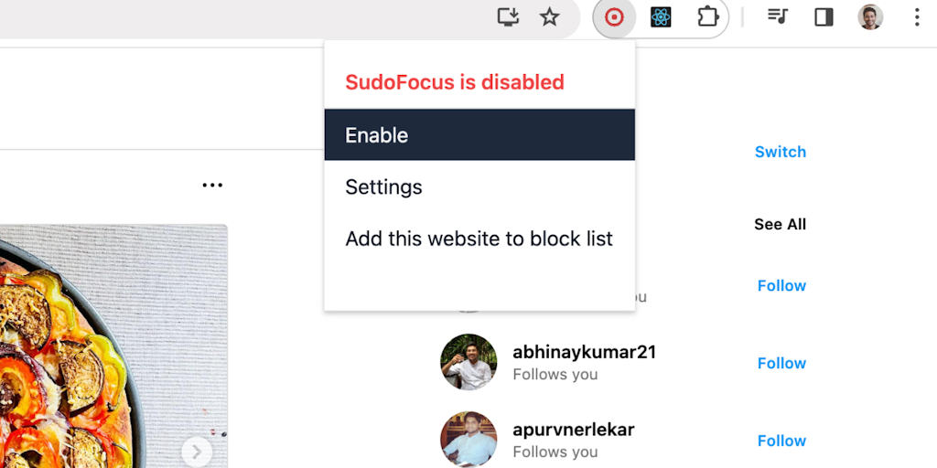Click the SudoFocus extension icon

614,17
